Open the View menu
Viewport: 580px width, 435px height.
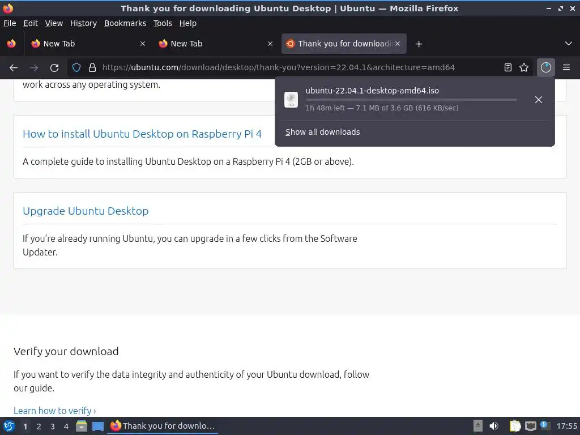(x=54, y=23)
